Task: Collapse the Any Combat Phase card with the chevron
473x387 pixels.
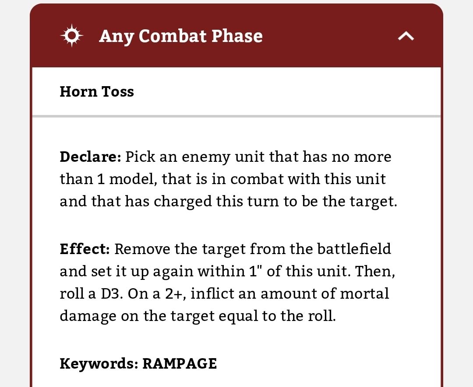Action: point(406,36)
